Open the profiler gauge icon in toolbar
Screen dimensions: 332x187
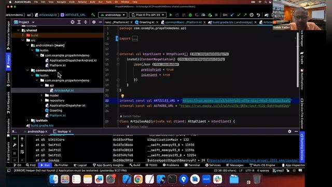[203, 15]
